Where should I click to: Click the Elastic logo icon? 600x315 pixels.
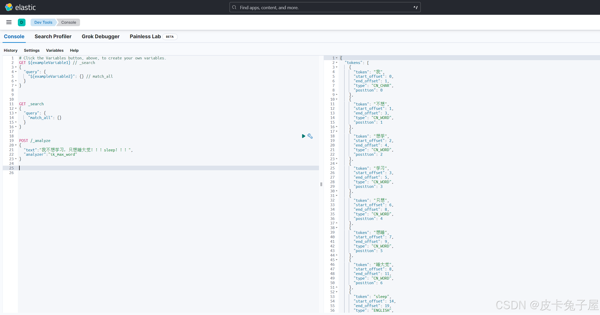(9, 7)
